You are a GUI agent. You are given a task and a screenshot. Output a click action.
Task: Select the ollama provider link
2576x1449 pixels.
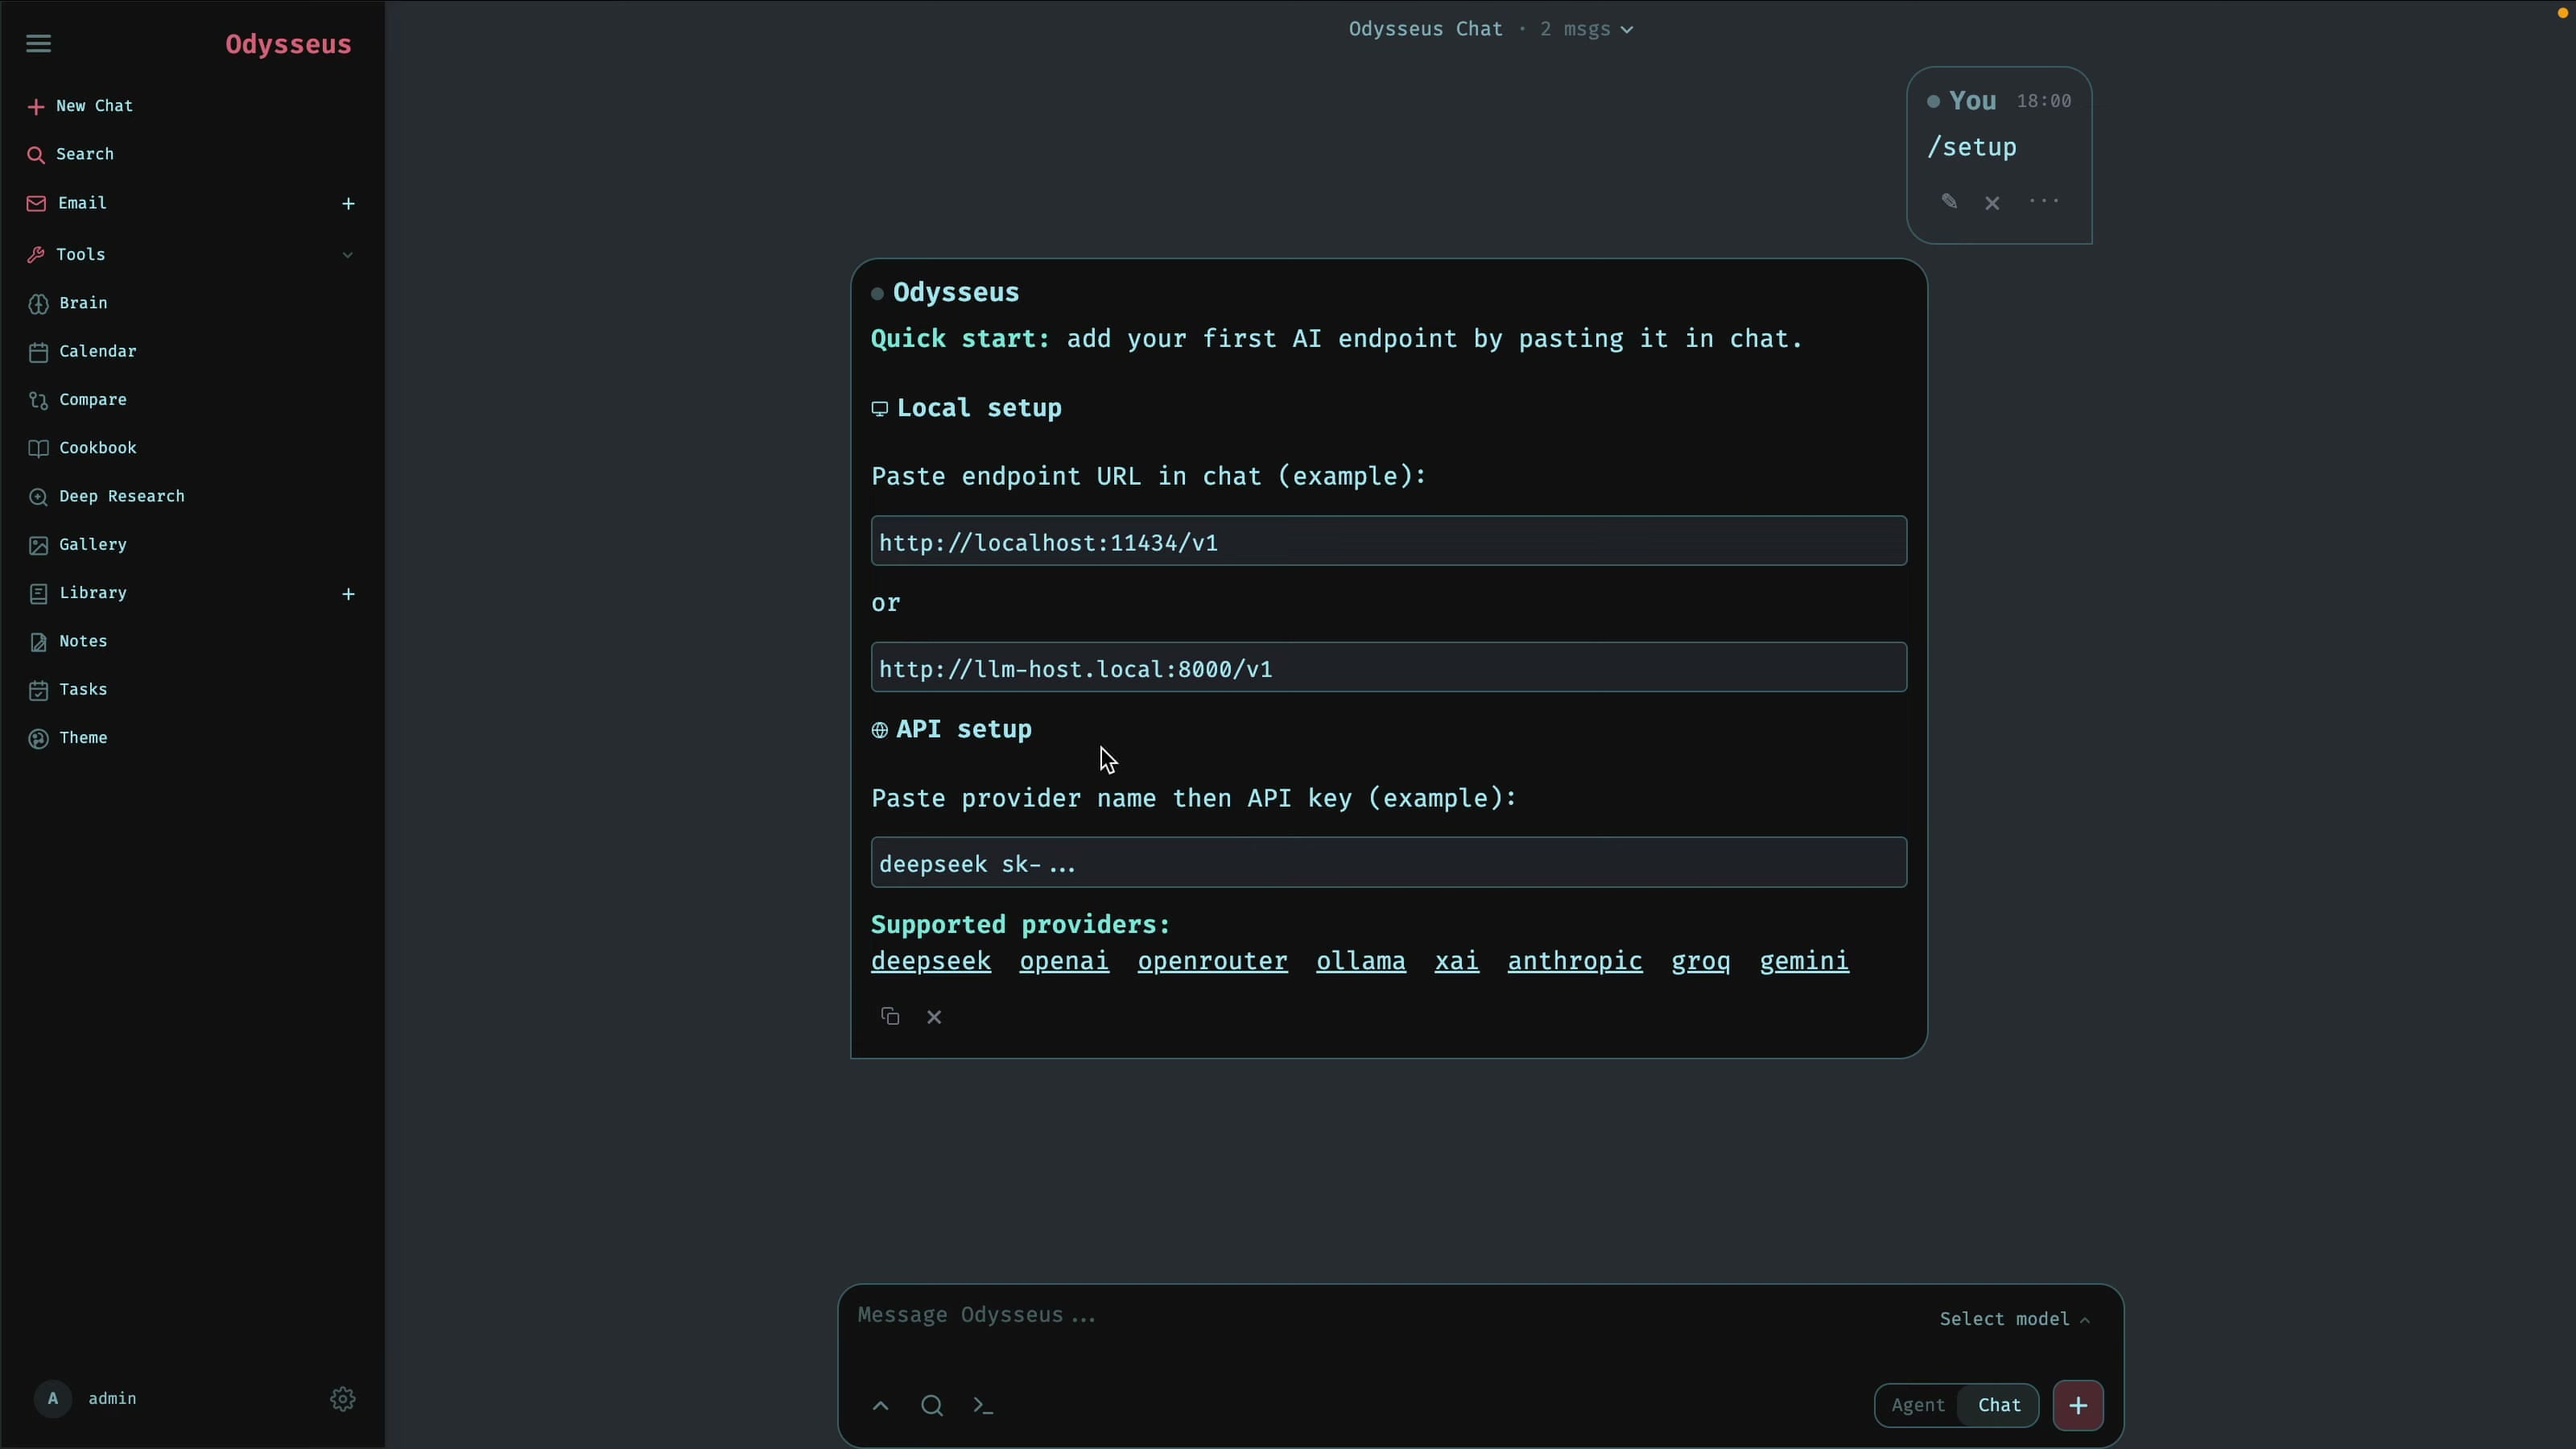tap(1361, 961)
